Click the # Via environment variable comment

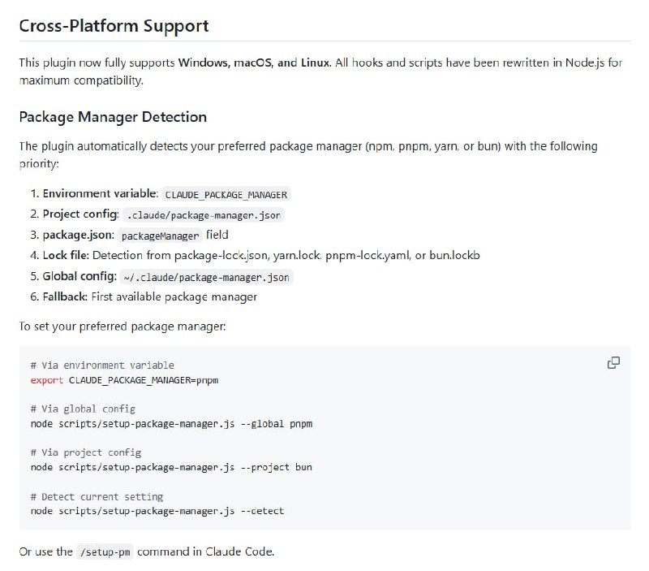(102, 366)
